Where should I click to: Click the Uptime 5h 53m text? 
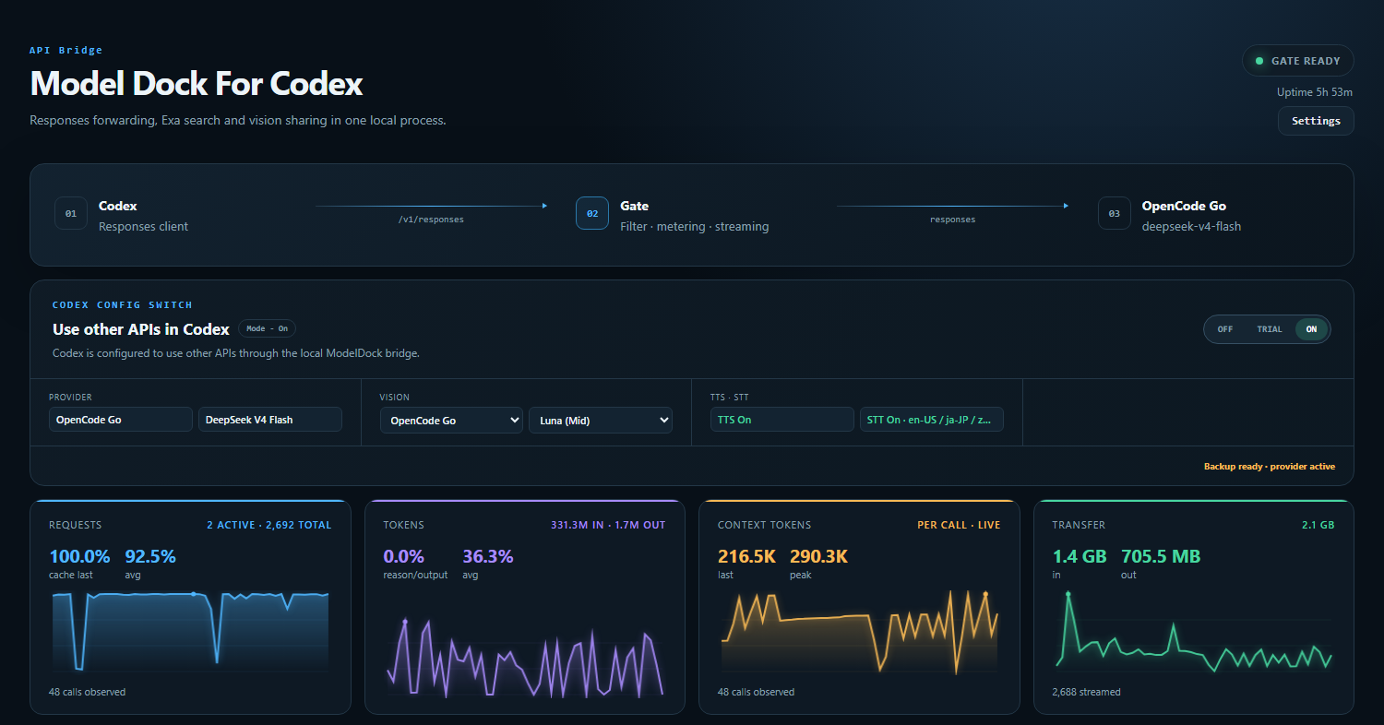tap(1315, 92)
